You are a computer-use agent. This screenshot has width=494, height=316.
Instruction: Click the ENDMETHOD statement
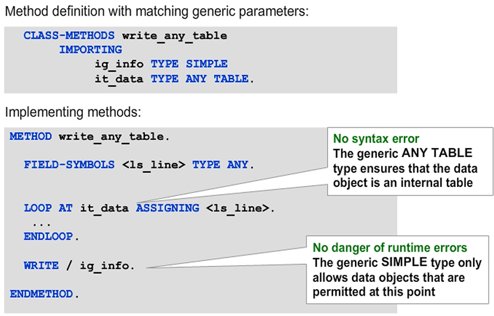44,294
